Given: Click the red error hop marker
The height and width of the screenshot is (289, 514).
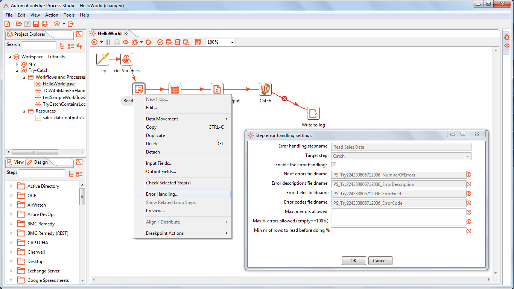Looking at the screenshot, I should (x=285, y=99).
